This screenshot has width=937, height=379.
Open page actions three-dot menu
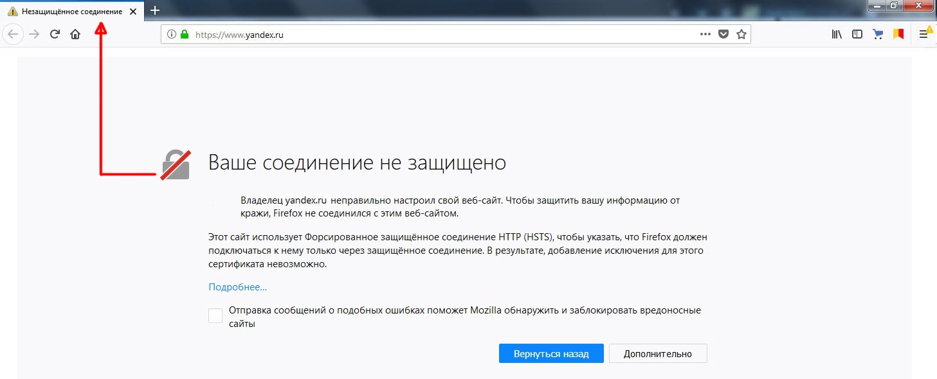pyautogui.click(x=705, y=35)
